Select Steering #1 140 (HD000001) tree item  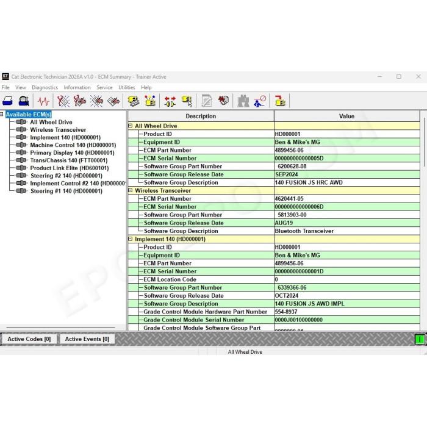(x=66, y=191)
